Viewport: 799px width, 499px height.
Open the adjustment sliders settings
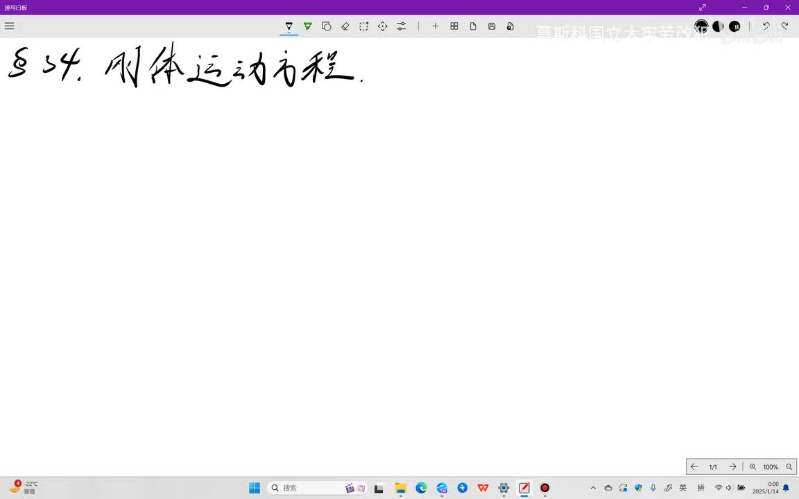click(x=402, y=26)
